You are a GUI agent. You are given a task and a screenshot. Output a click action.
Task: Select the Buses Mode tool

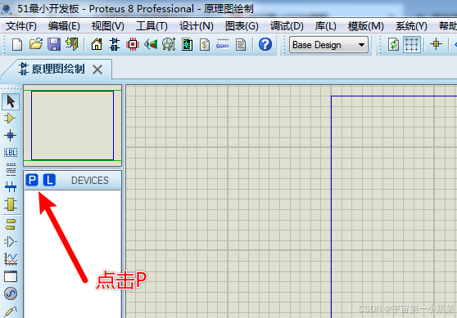[11, 186]
